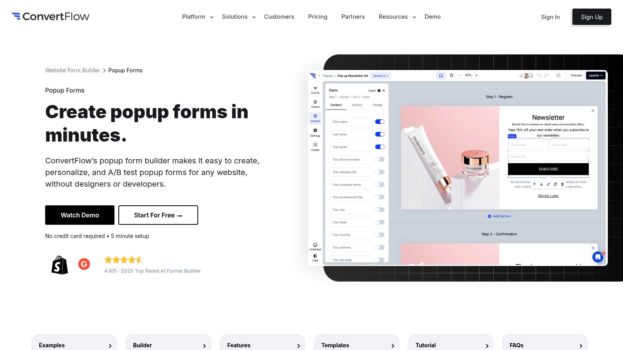Click the undo arrow in builder toolbar
The width and height of the screenshot is (623, 350).
point(539,75)
